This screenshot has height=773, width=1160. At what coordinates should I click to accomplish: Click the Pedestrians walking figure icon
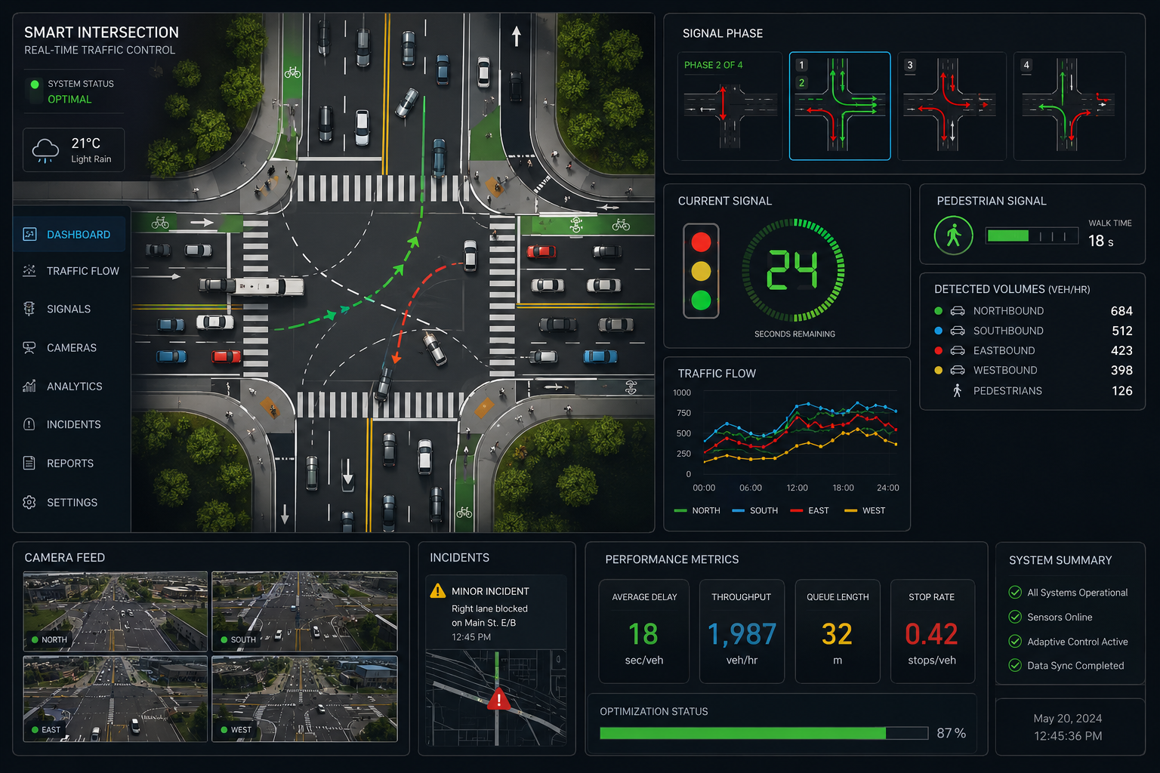957,390
